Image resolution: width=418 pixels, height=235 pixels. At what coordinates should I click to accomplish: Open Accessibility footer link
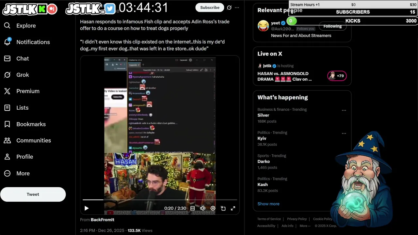point(266,226)
